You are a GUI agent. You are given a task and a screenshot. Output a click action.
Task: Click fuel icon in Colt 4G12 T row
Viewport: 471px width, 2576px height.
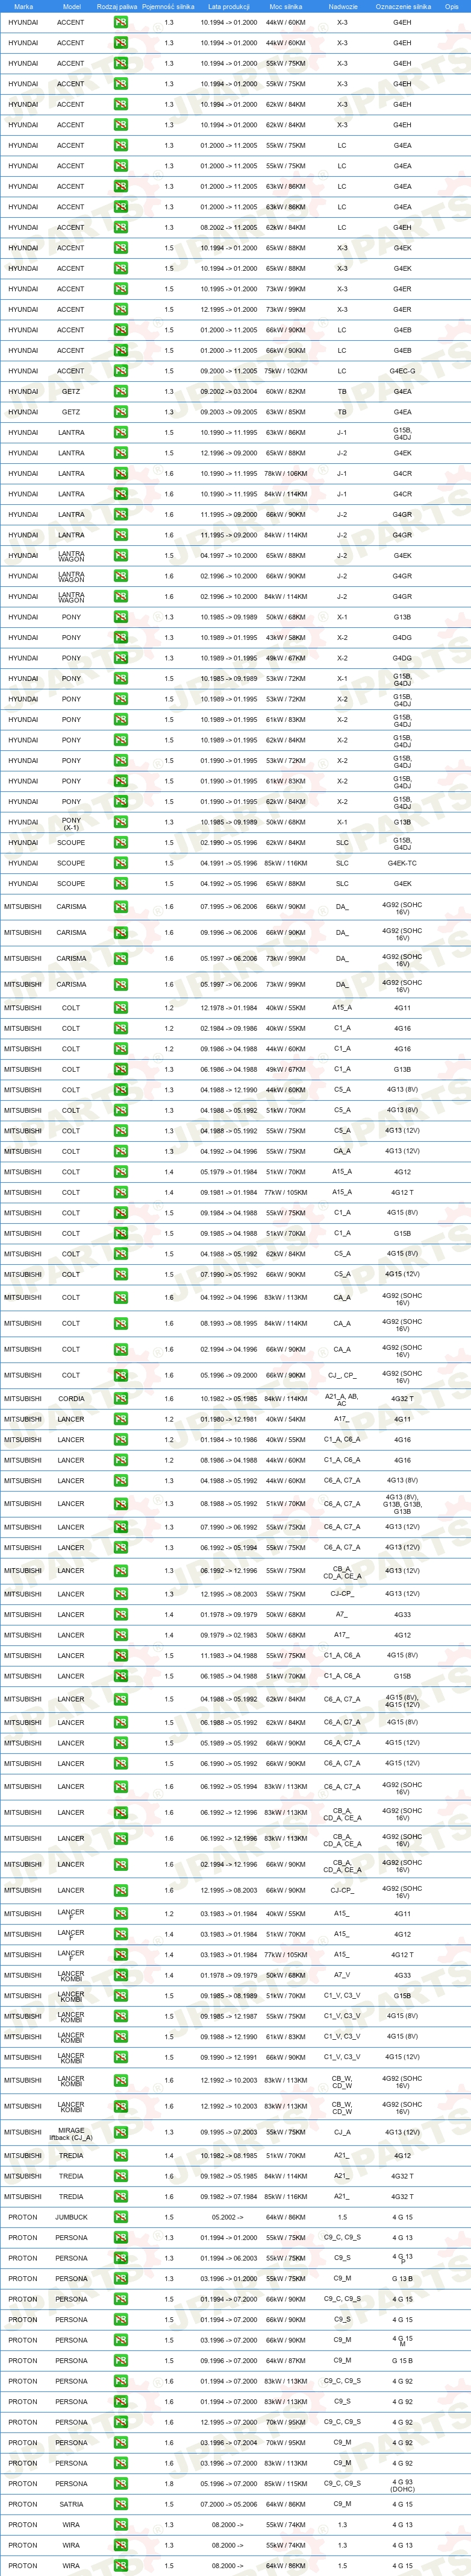(120, 1193)
